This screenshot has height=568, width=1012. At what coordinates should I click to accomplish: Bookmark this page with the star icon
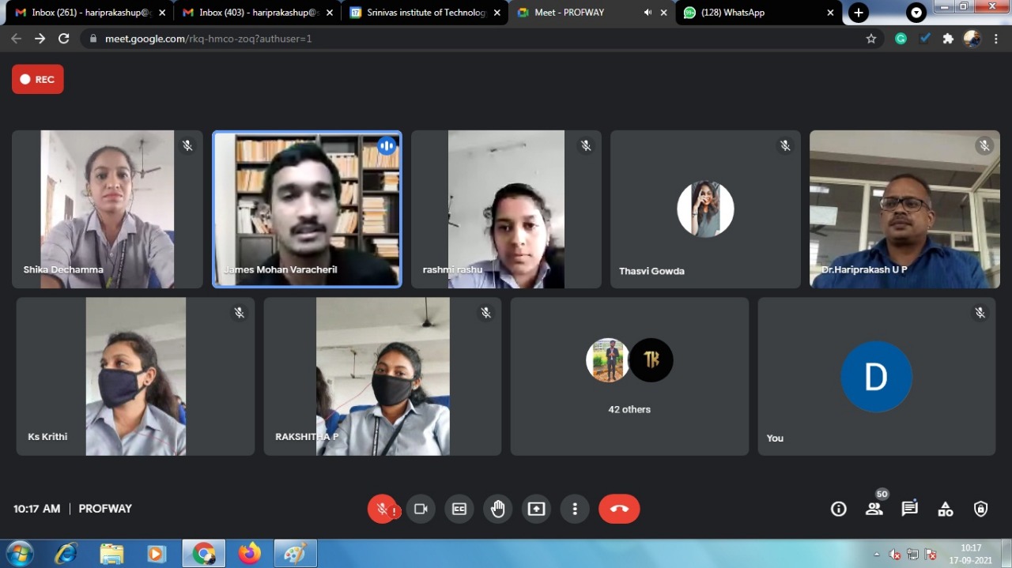pos(871,39)
